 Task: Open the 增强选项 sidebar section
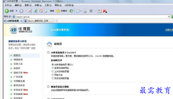pyautogui.click(x=18, y=60)
